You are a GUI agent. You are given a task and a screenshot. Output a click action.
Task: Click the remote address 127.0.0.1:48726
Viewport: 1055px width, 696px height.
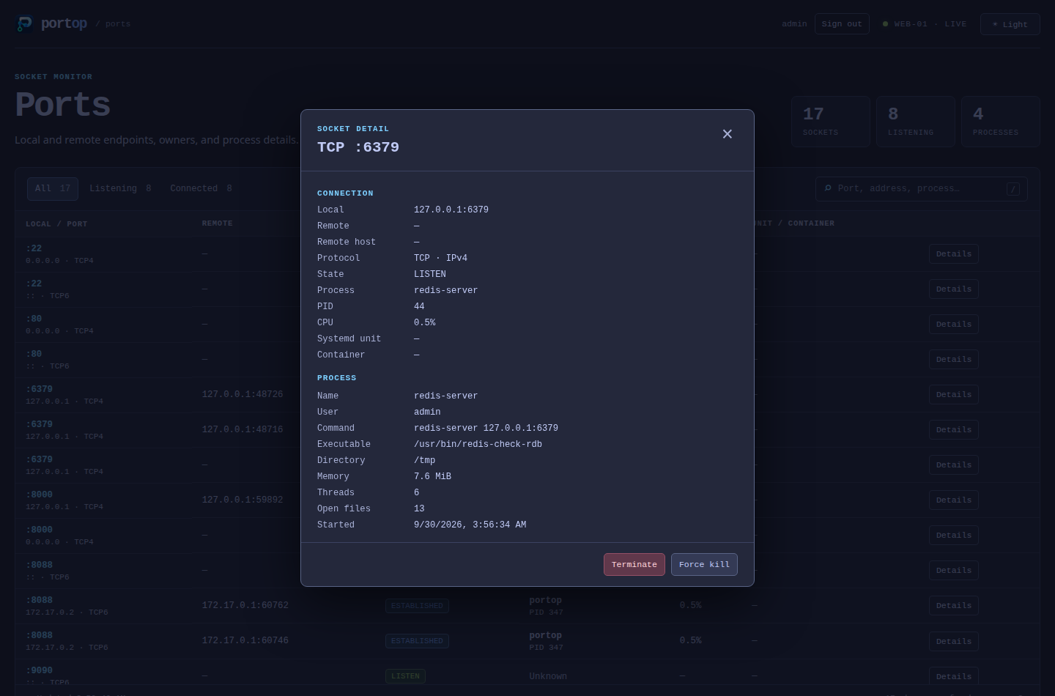pos(243,394)
